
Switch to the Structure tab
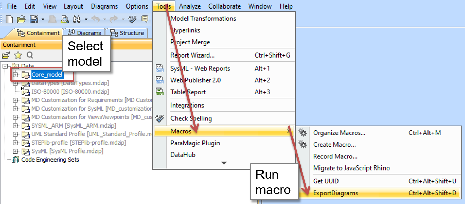127,33
